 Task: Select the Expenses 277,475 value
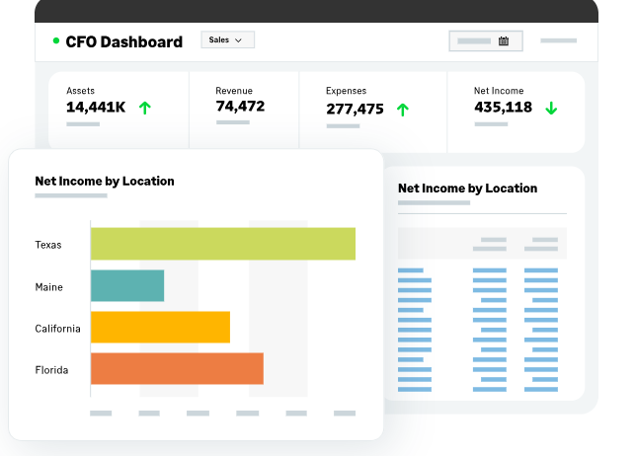click(x=355, y=109)
